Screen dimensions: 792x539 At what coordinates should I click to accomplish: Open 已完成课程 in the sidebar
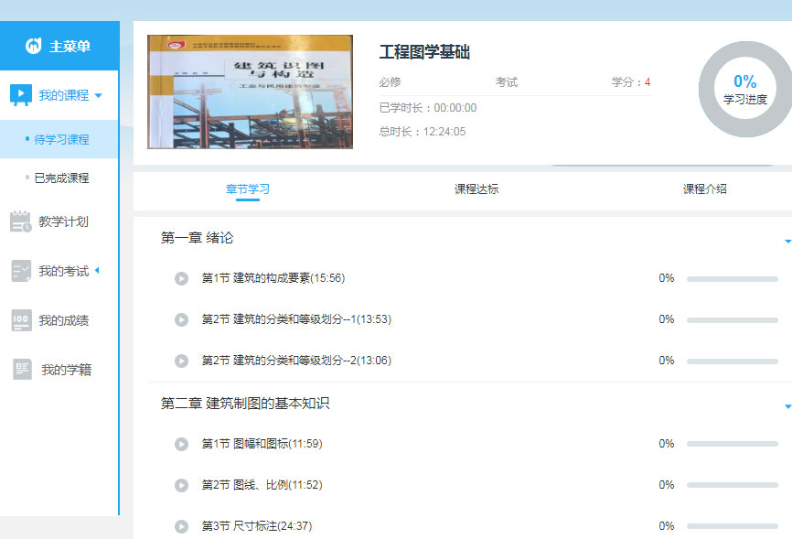pos(61,178)
